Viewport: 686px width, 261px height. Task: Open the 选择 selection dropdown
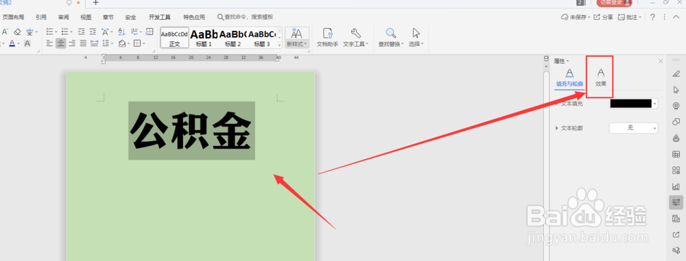(x=416, y=38)
